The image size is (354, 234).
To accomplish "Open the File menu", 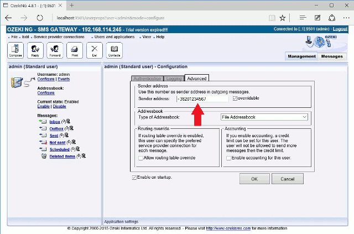I will 14,37.
